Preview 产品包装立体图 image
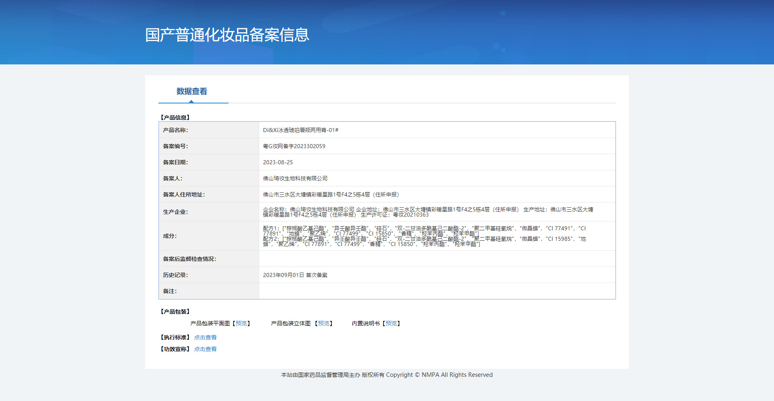The width and height of the screenshot is (774, 401). click(x=323, y=323)
